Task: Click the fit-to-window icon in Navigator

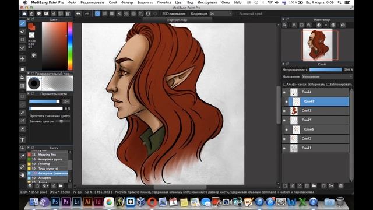Action: pos(302,25)
